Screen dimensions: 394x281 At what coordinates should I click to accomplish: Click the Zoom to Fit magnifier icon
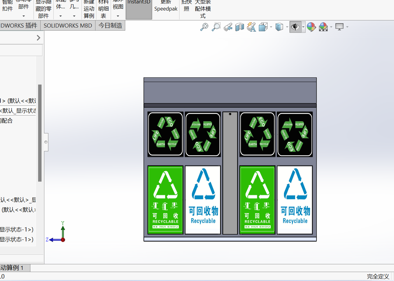[x=204, y=27]
